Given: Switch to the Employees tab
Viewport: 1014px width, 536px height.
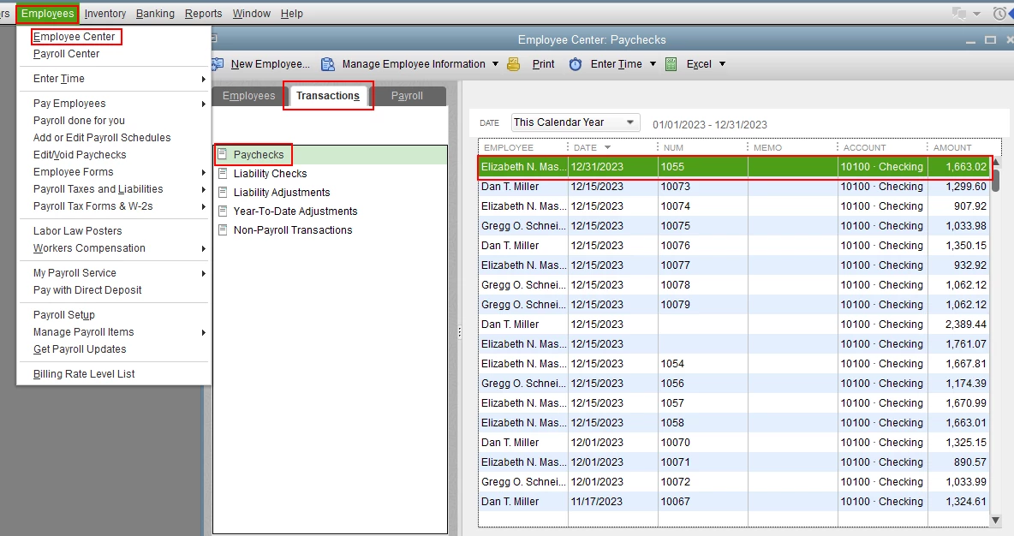Looking at the screenshot, I should click(249, 96).
